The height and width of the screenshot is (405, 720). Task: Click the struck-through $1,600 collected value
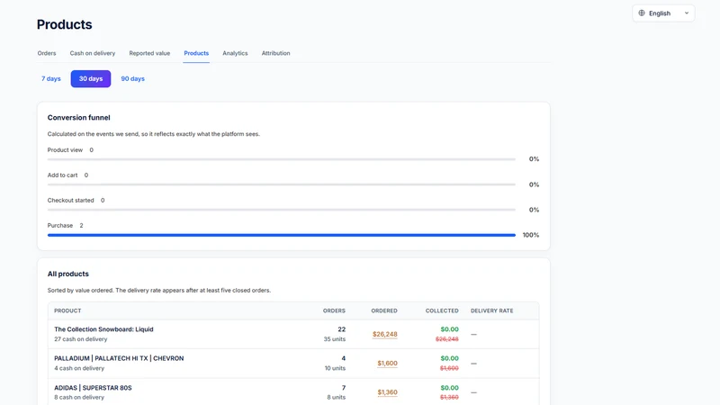click(x=449, y=368)
